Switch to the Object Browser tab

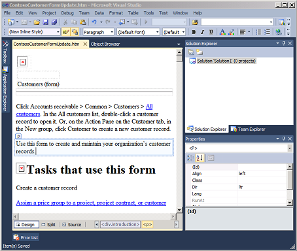pos(105,44)
